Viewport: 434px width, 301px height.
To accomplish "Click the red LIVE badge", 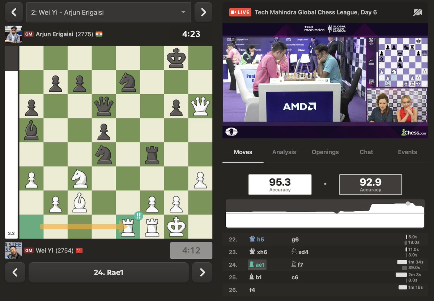I will pyautogui.click(x=240, y=12).
